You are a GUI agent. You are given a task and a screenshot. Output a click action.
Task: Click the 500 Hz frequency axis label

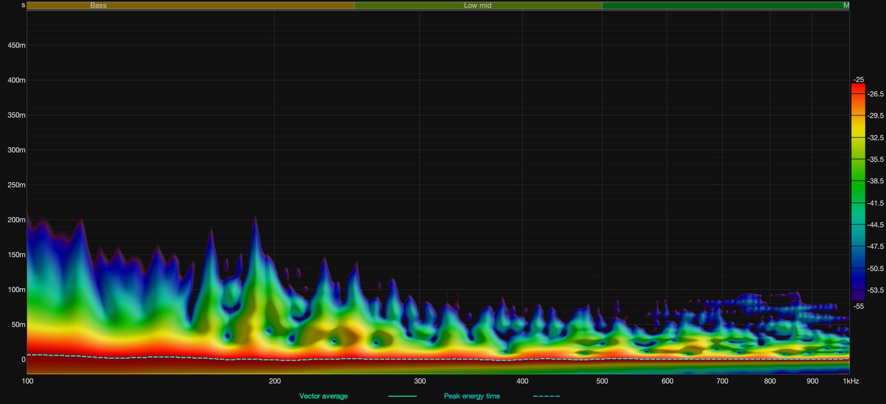tap(602, 381)
